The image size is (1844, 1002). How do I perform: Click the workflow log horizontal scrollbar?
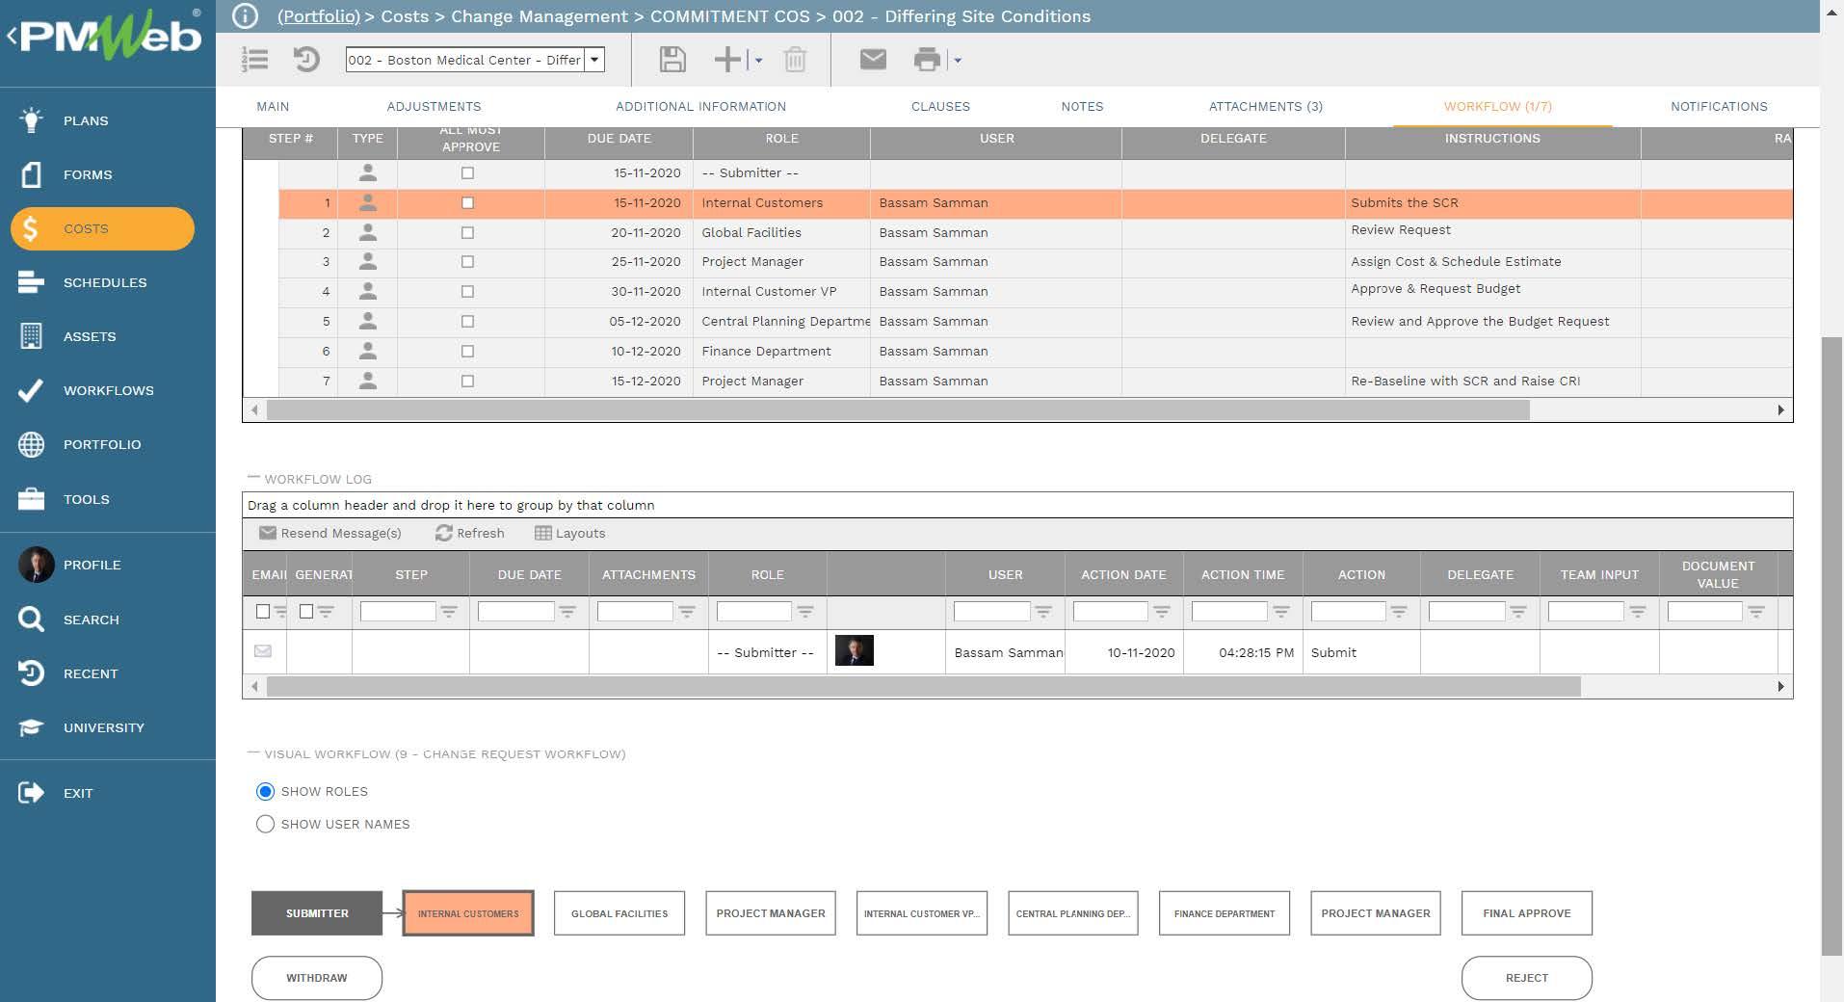(924, 686)
